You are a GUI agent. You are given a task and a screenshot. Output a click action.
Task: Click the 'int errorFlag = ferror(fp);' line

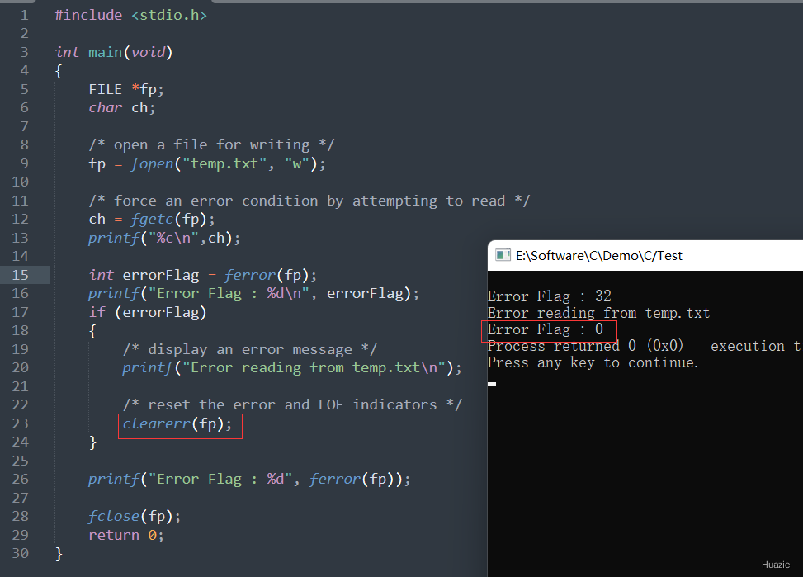[x=203, y=275]
